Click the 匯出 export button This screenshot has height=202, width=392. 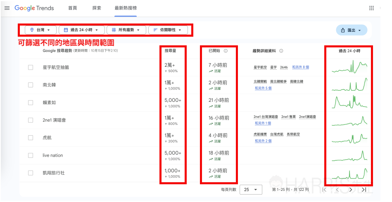pos(352,30)
